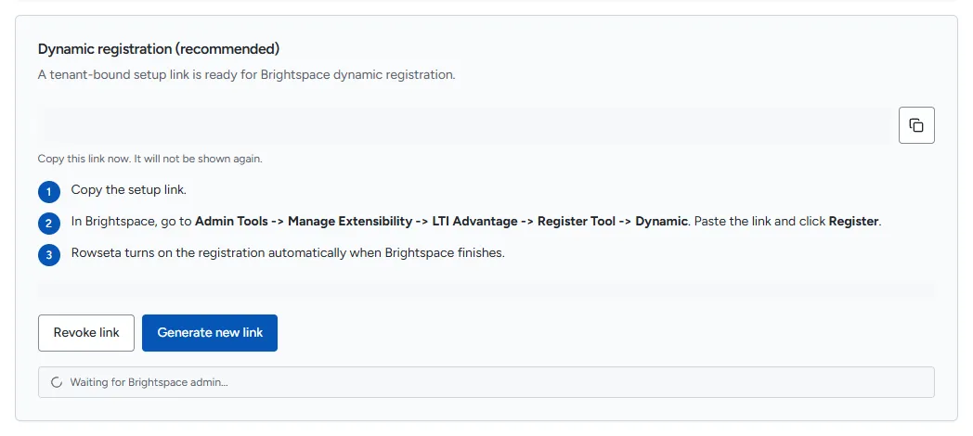Select the 'Waiting for Brightspace admin...' status text
Image resolution: width=973 pixels, height=436 pixels.
(149, 382)
